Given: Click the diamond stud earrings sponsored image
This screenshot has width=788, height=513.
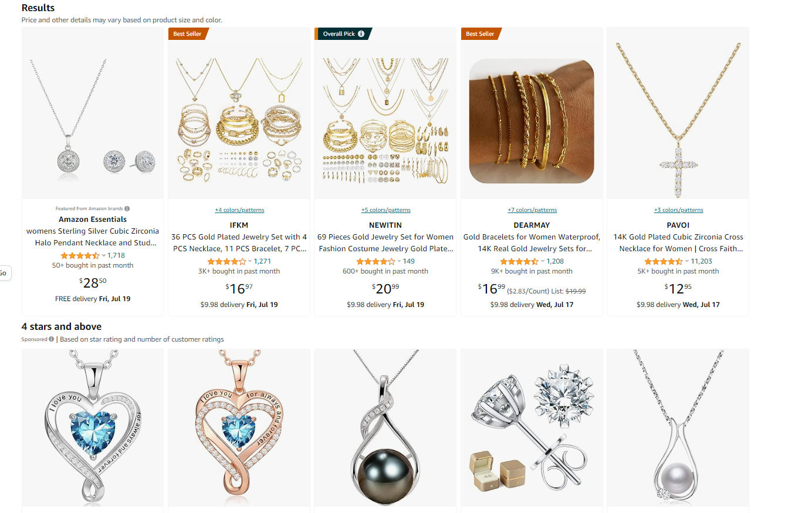Looking at the screenshot, I should point(532,427).
